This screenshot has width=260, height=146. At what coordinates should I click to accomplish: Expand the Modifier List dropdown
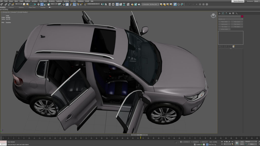point(231,19)
